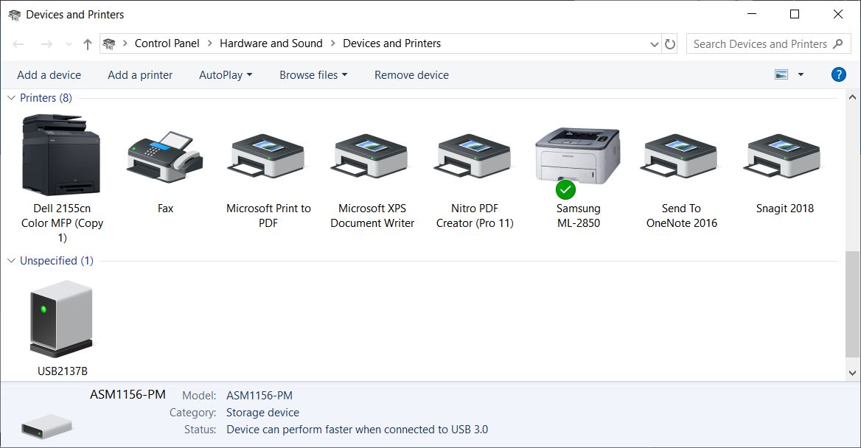Viewport: 861px width, 448px height.
Task: Select the Fax device icon
Action: pyautogui.click(x=165, y=156)
